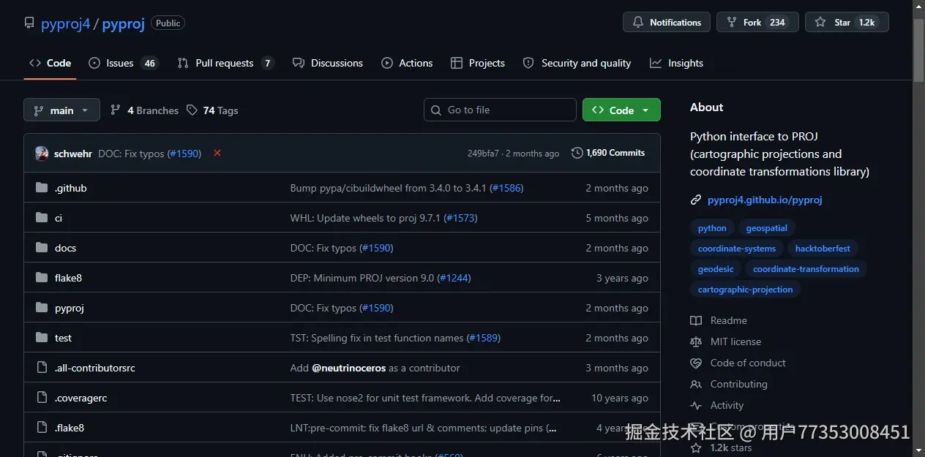
Task: Click schwehr's avatar image
Action: 41,154
